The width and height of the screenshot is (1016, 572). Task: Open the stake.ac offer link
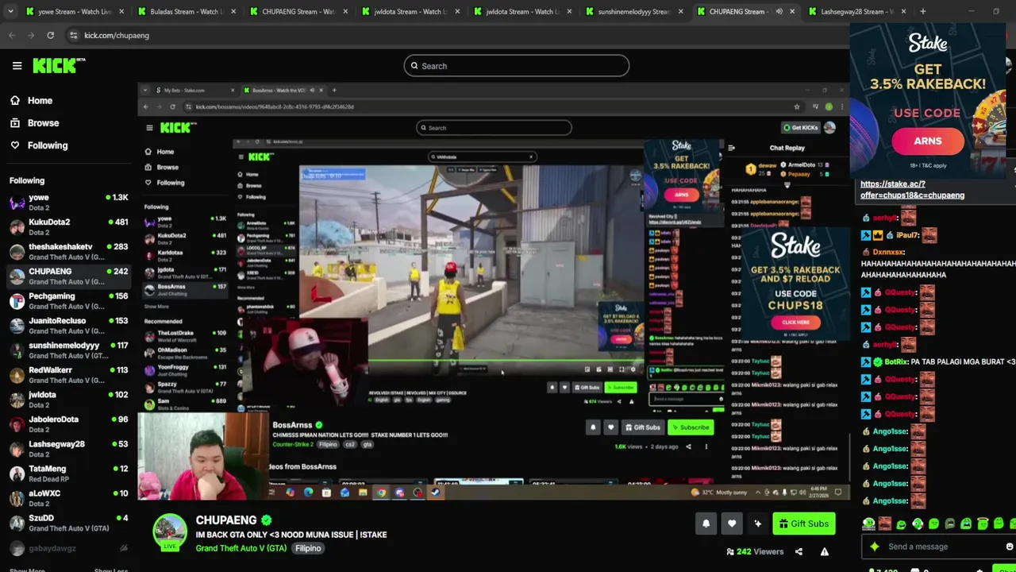912,189
